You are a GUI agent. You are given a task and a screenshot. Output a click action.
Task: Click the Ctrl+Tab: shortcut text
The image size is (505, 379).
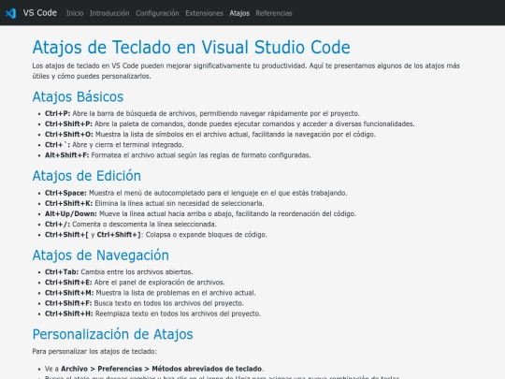(62, 272)
